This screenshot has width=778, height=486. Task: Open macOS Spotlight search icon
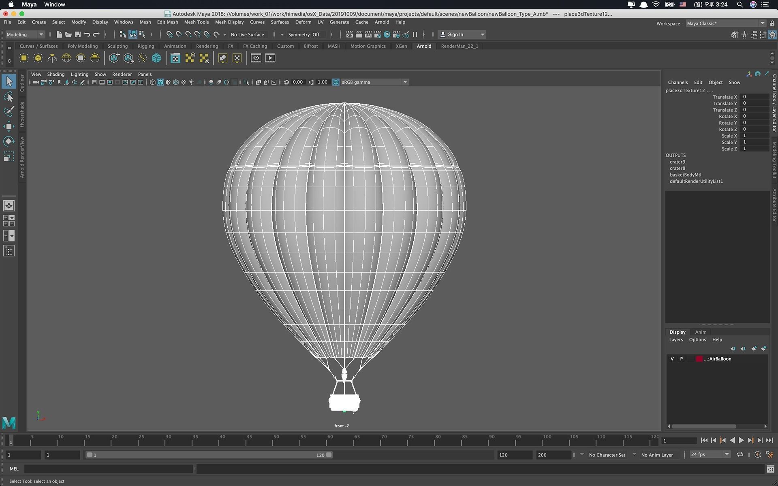[x=740, y=4]
